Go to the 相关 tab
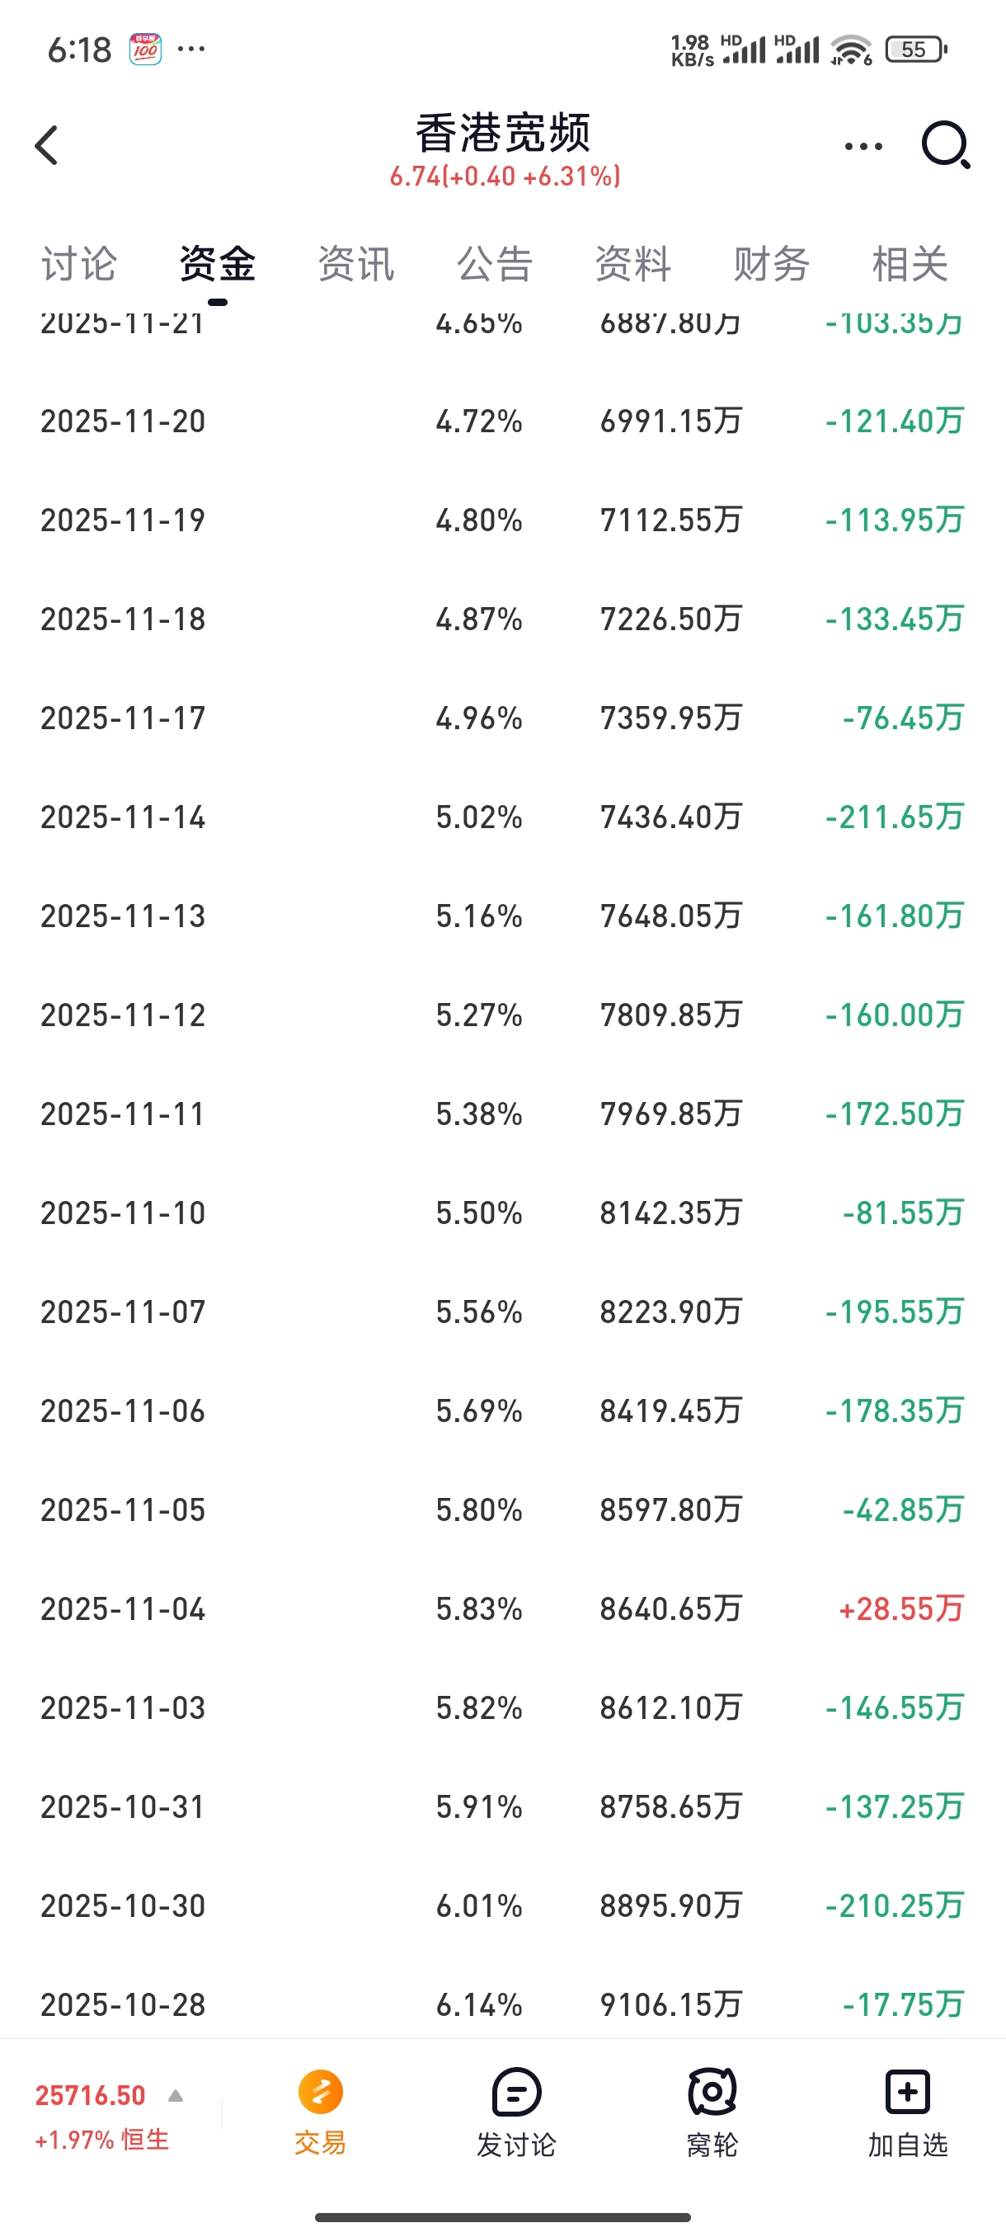1006x2237 pixels. tap(910, 264)
